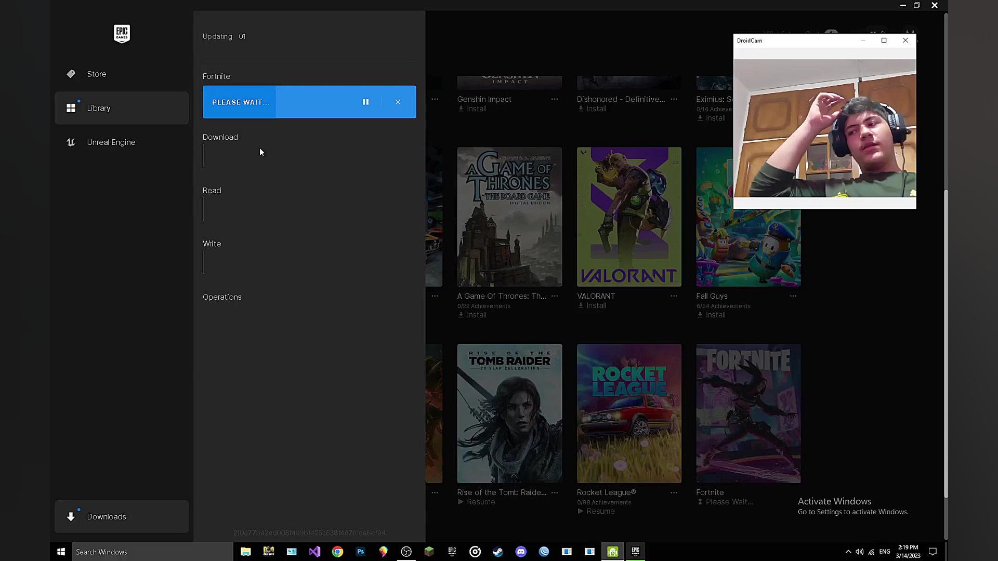Switch to DroidCam in the taskbar
998x561 pixels.
[x=612, y=552]
